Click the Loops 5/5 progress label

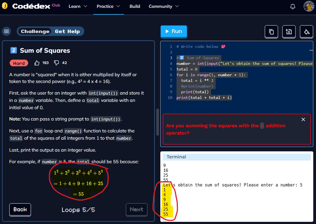point(78,210)
